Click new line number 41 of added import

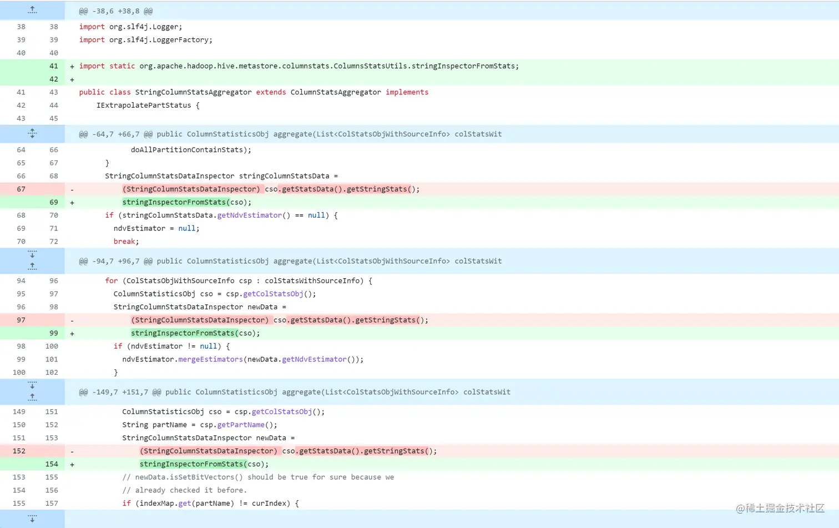(x=53, y=66)
